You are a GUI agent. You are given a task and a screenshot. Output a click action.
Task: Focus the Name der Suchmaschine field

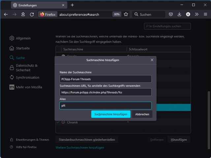coord(105,79)
